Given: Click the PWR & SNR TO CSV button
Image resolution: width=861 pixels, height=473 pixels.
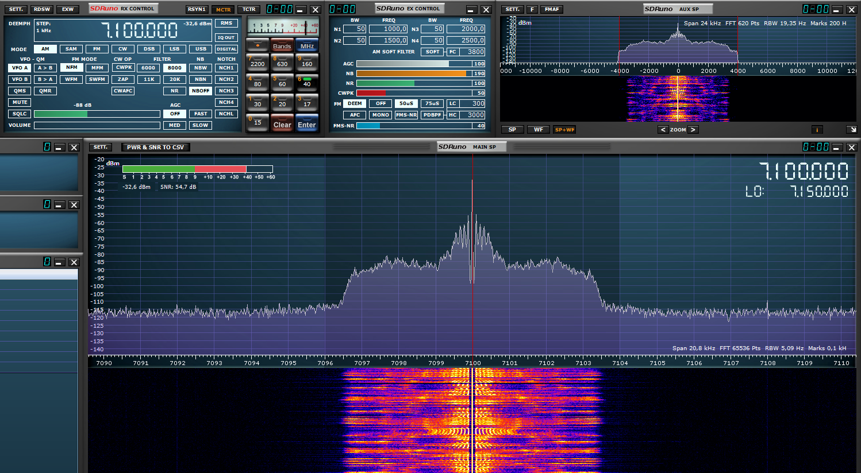Looking at the screenshot, I should pos(156,148).
